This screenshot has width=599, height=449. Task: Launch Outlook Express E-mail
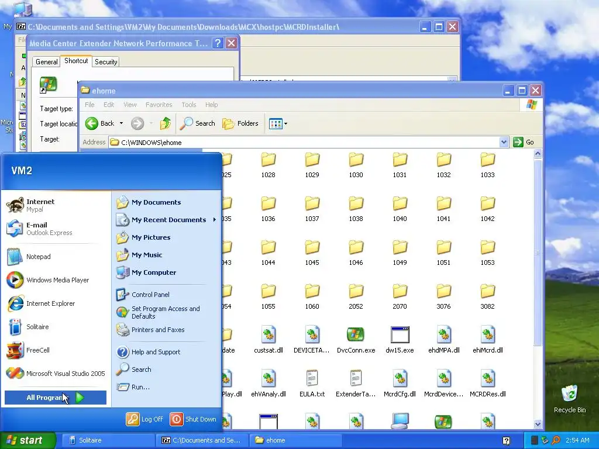click(57, 229)
